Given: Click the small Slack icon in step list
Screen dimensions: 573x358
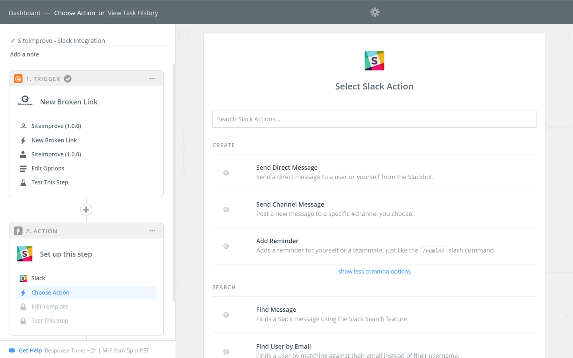Looking at the screenshot, I should 23,278.
